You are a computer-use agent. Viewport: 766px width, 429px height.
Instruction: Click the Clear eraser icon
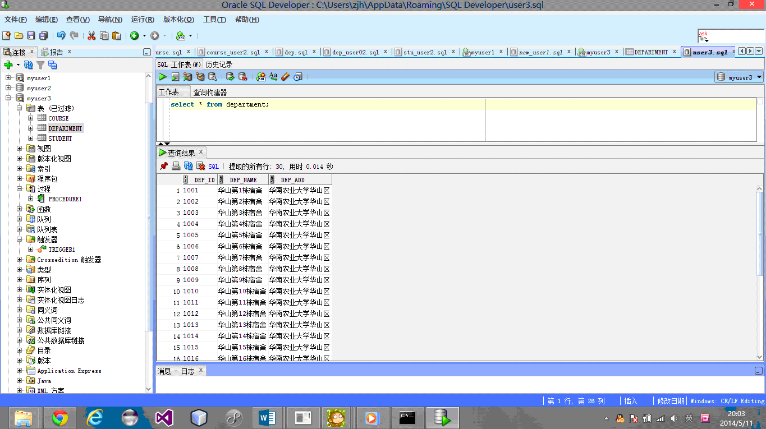[x=286, y=77]
